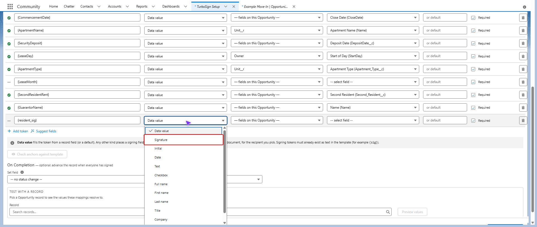Expand the Accounts navigation chevron

click(x=127, y=6)
